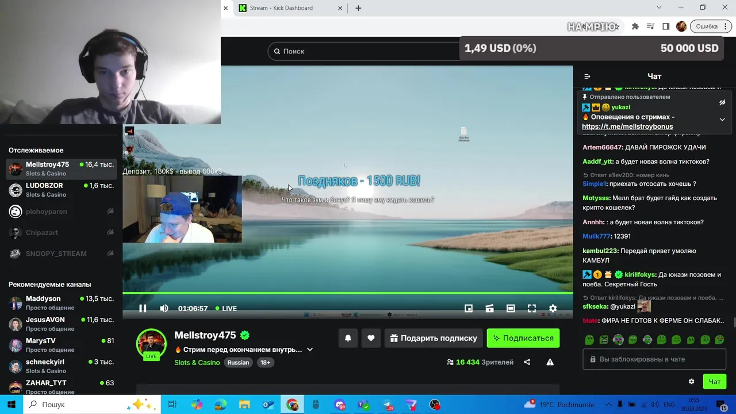Open Maddyson recommended channel

point(61,303)
